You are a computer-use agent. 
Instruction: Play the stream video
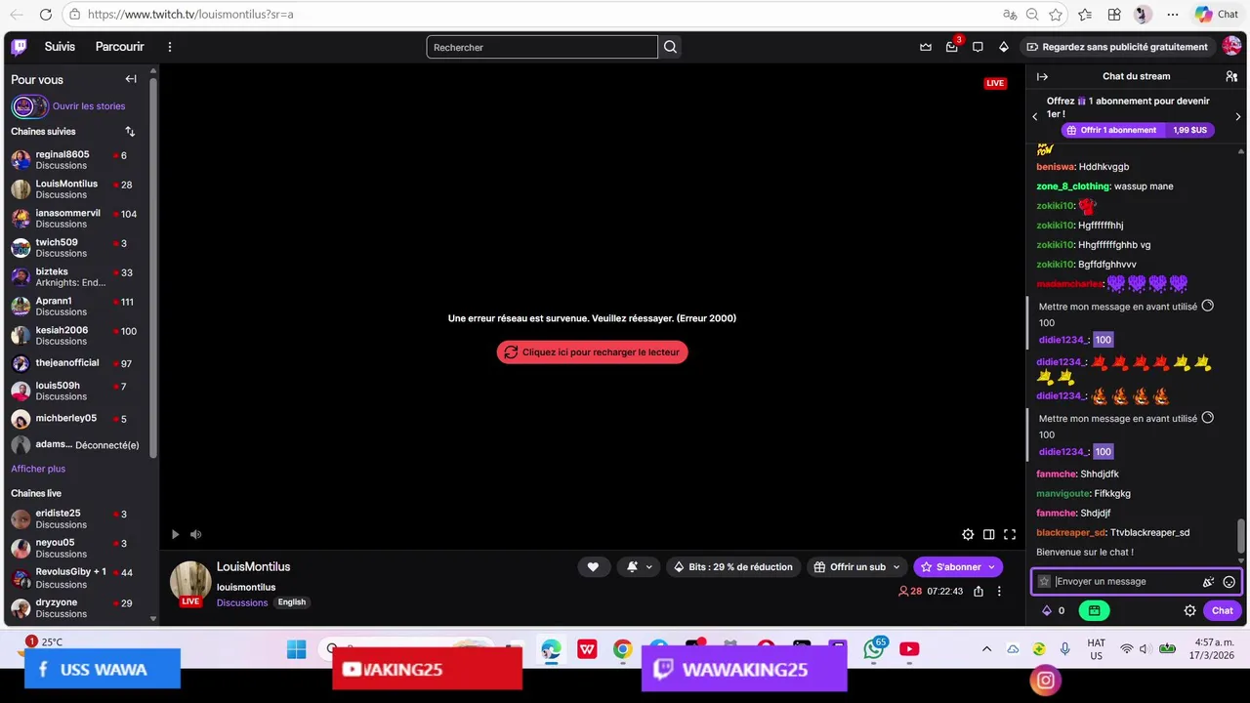click(x=175, y=534)
